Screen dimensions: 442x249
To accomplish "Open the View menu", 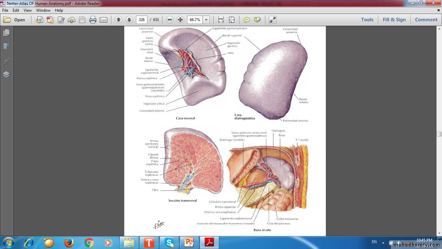I will tap(28, 10).
